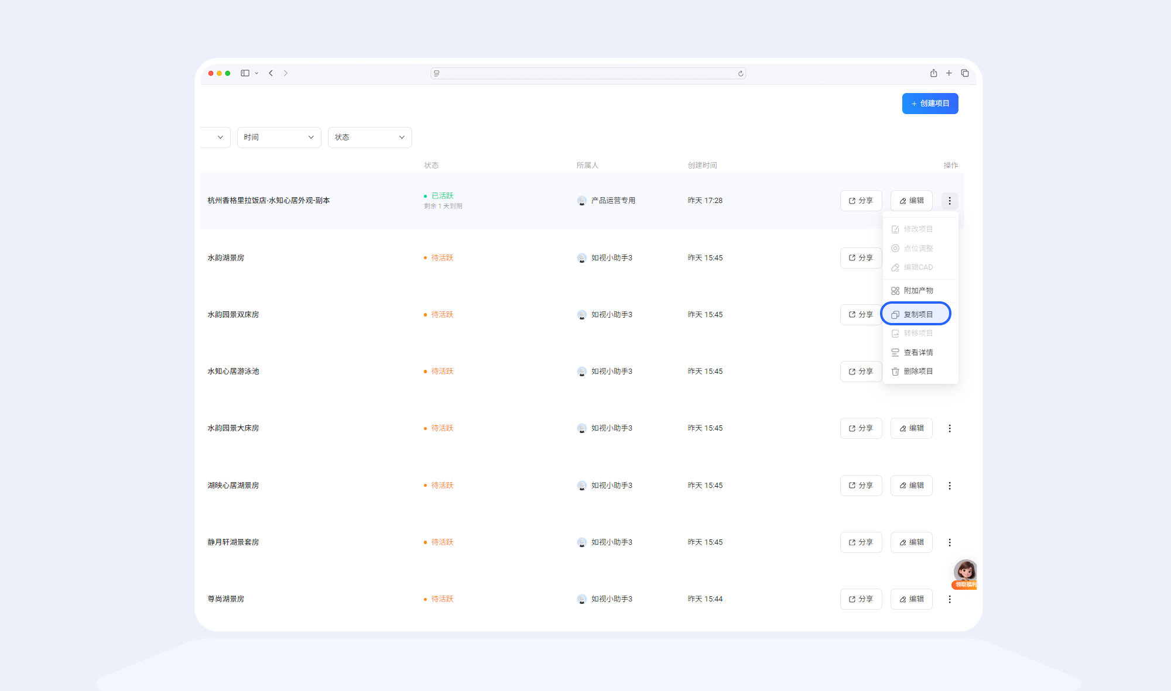The height and width of the screenshot is (691, 1171).
Task: Open the 状态 filter dropdown
Action: click(369, 137)
